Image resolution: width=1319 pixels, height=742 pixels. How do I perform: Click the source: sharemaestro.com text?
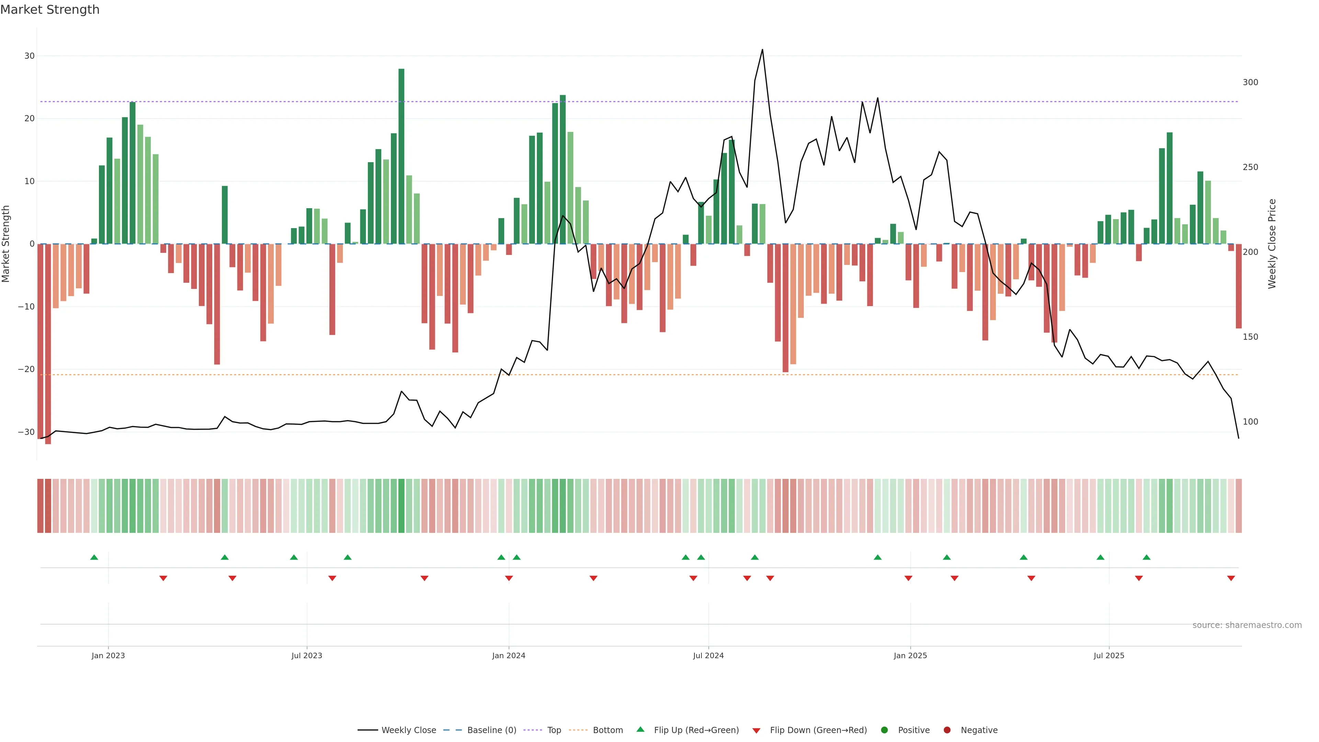pyautogui.click(x=1247, y=625)
